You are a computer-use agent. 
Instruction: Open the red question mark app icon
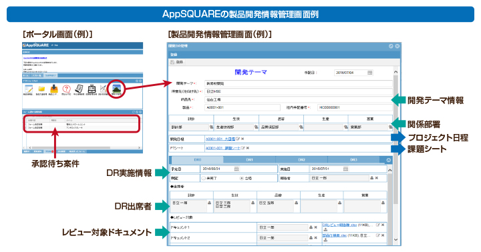tap(66, 89)
